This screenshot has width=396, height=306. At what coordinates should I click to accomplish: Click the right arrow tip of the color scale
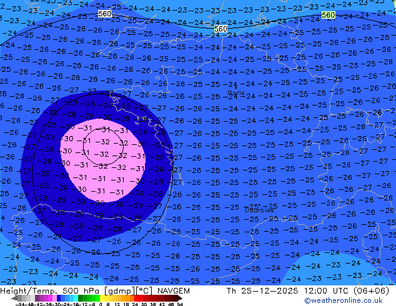(x=181, y=299)
